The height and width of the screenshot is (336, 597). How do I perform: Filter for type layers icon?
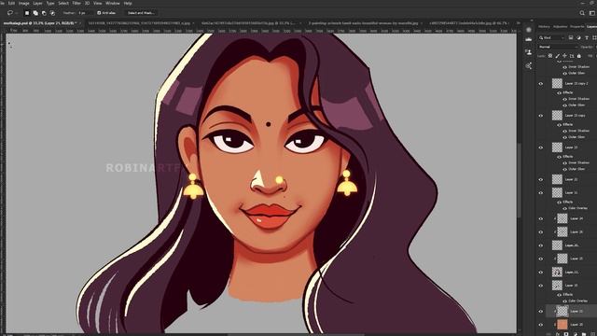pyautogui.click(x=587, y=37)
